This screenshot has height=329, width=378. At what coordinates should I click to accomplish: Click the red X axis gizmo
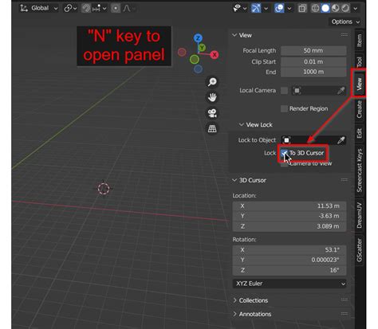tap(215, 55)
